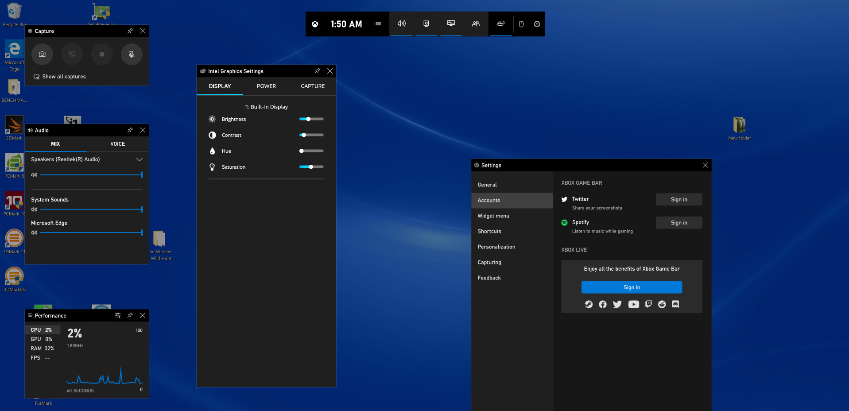This screenshot has width=849, height=411.
Task: Pin the Intel Graphics Settings widget
Action: point(318,71)
